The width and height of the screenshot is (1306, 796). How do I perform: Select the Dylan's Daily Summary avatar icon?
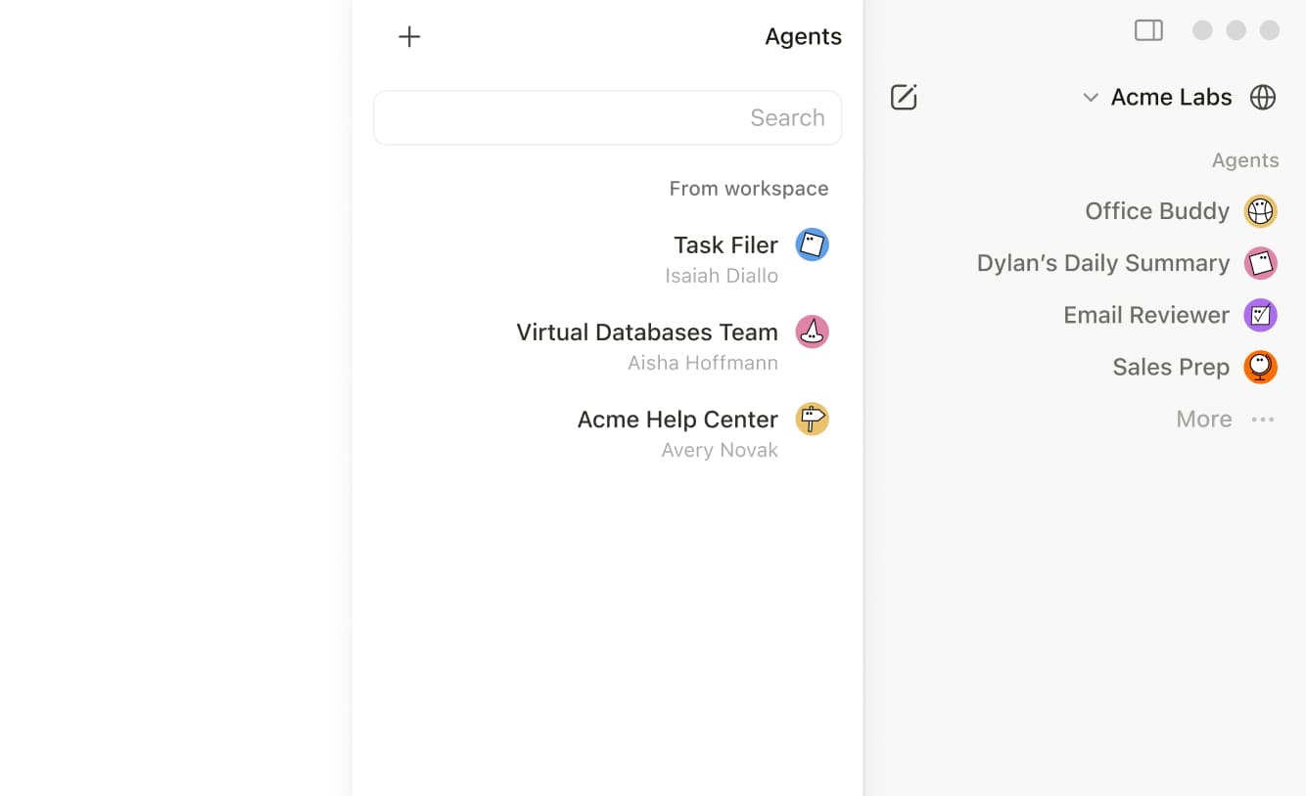point(1261,262)
